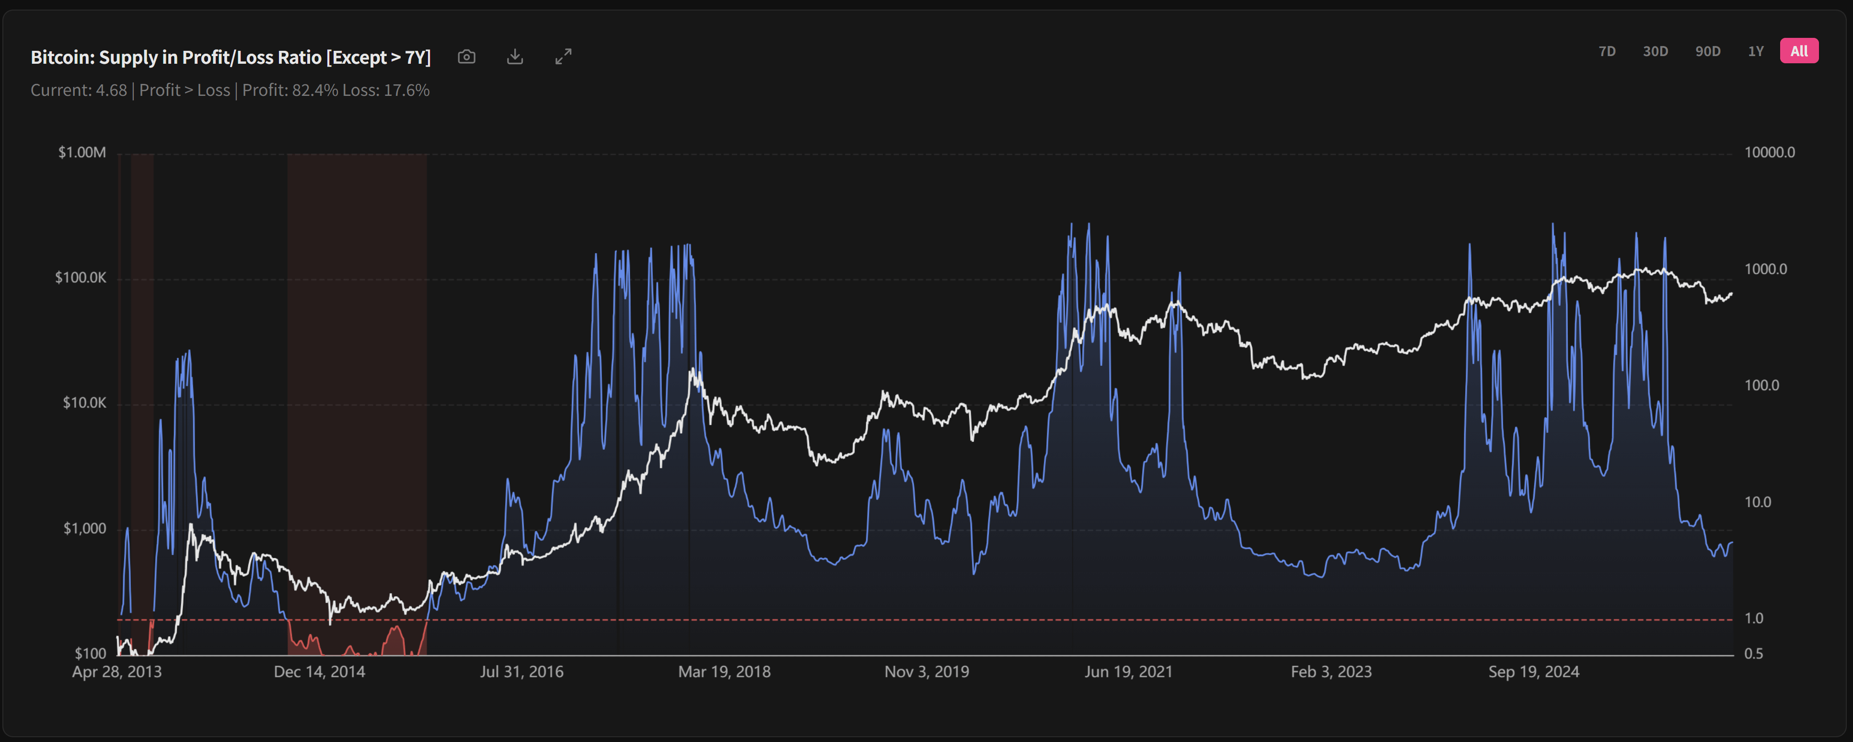
Task: Click the '1000.0' right axis label
Action: pos(1765,269)
